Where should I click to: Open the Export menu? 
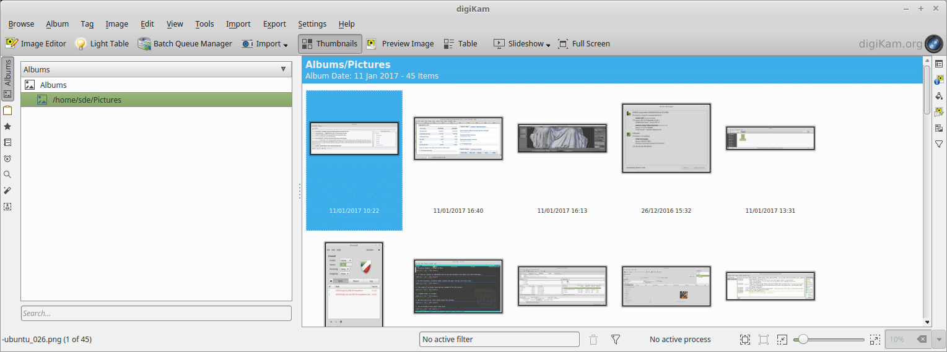point(274,24)
